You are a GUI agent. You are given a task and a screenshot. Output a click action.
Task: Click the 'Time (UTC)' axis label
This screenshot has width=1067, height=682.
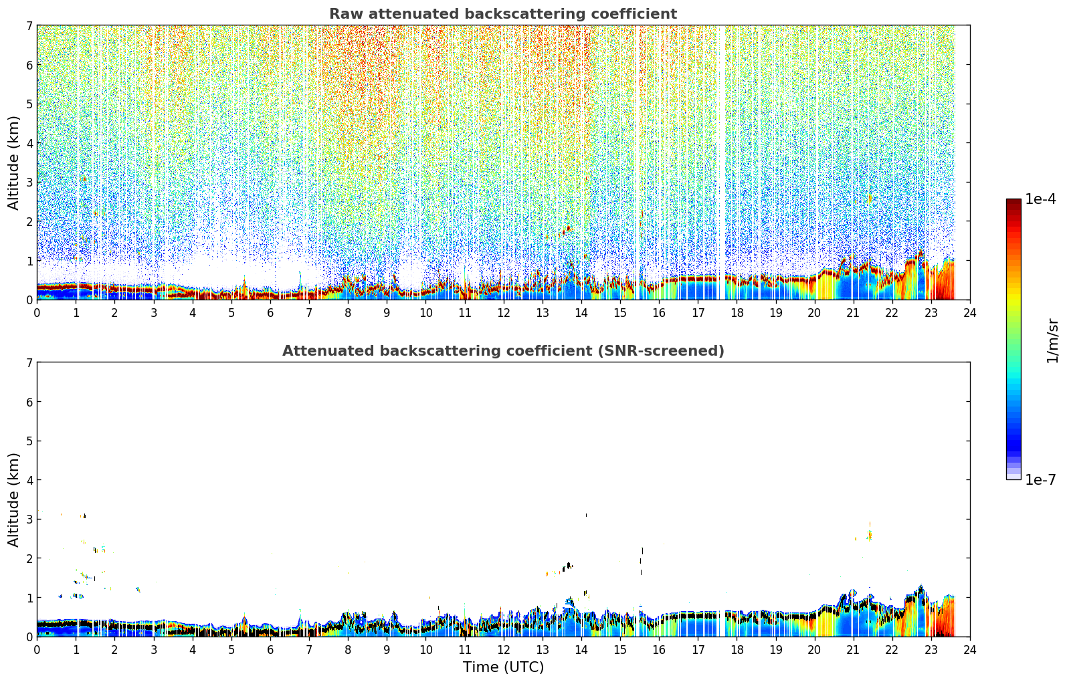503,667
